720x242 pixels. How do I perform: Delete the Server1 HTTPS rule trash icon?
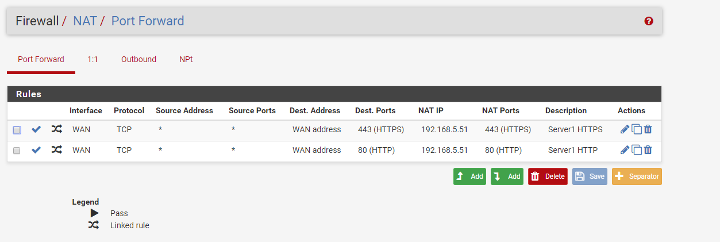[x=648, y=129]
